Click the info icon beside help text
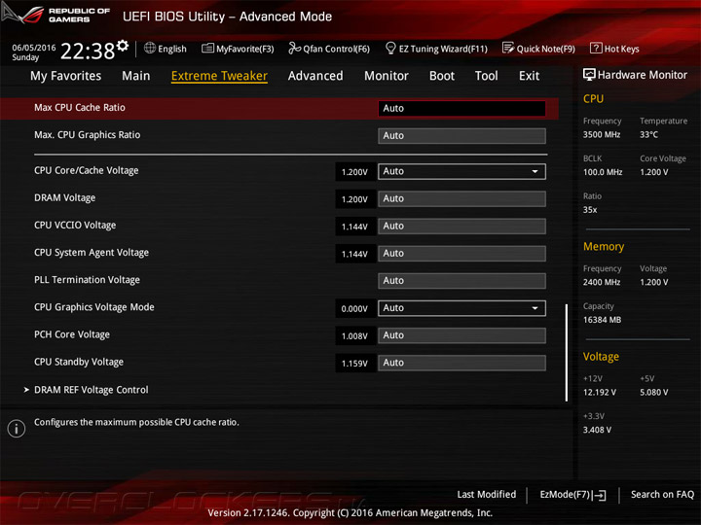 [17, 429]
